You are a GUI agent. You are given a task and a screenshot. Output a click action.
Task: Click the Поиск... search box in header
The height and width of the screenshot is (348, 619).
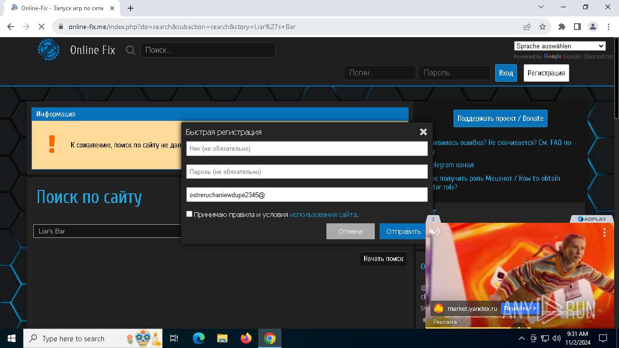pos(208,50)
